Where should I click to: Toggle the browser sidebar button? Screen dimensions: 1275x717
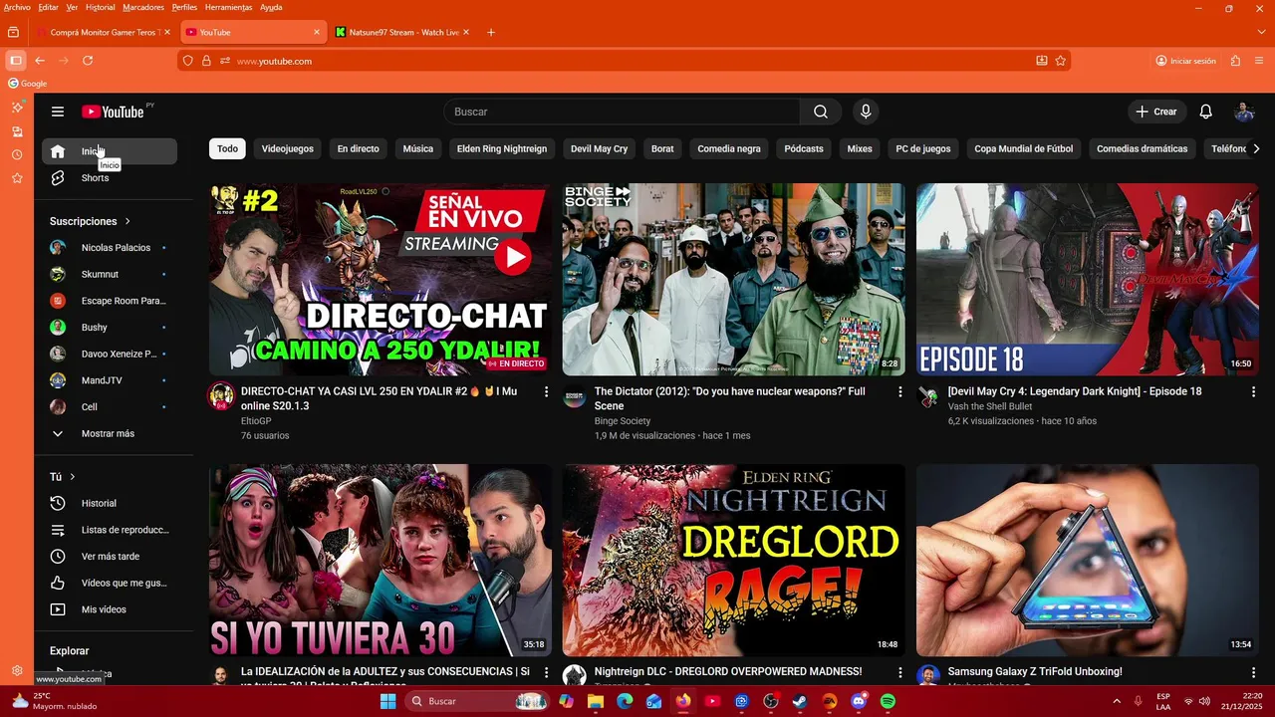(16, 61)
